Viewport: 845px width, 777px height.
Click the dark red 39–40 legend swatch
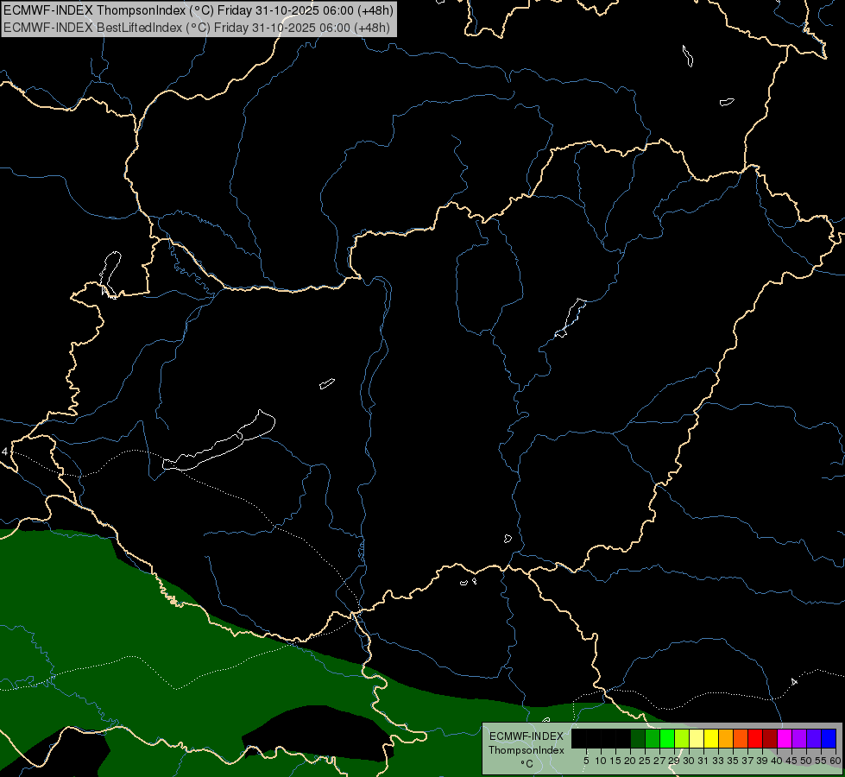pos(770,738)
